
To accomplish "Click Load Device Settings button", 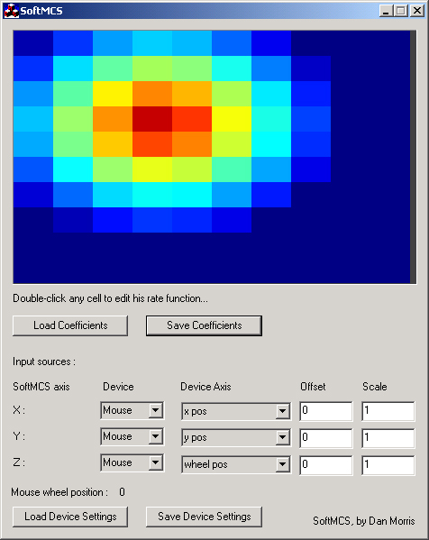I will tap(70, 517).
